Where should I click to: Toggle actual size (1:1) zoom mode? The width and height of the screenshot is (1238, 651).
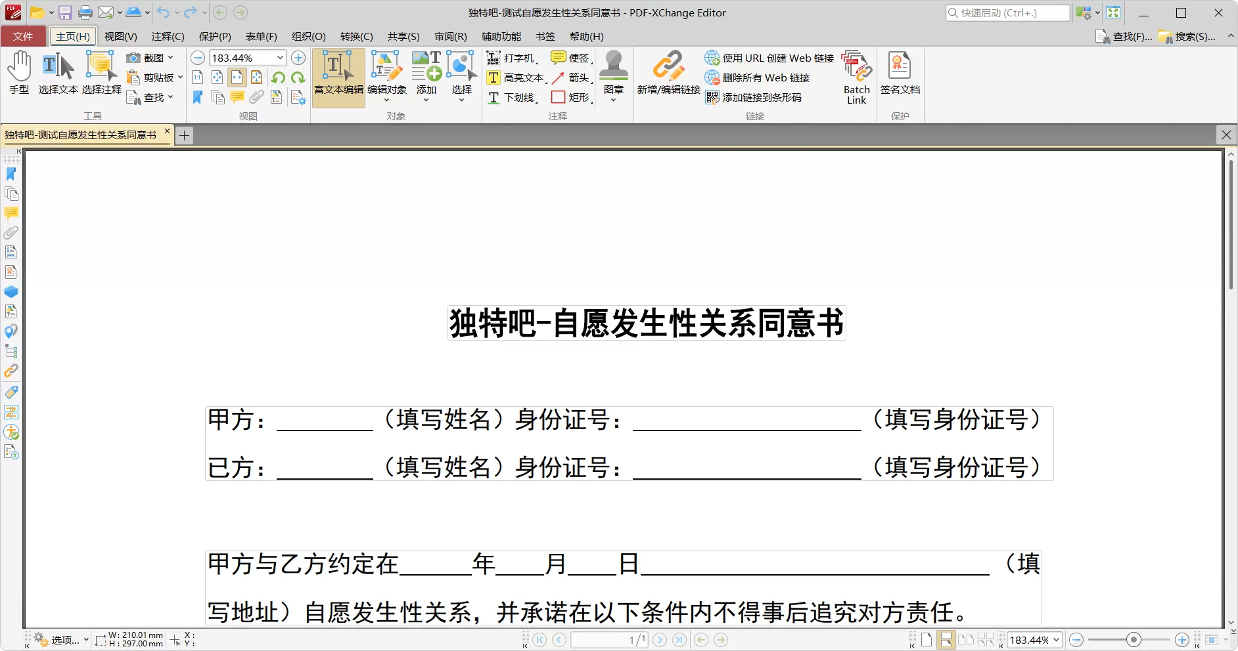(x=197, y=77)
